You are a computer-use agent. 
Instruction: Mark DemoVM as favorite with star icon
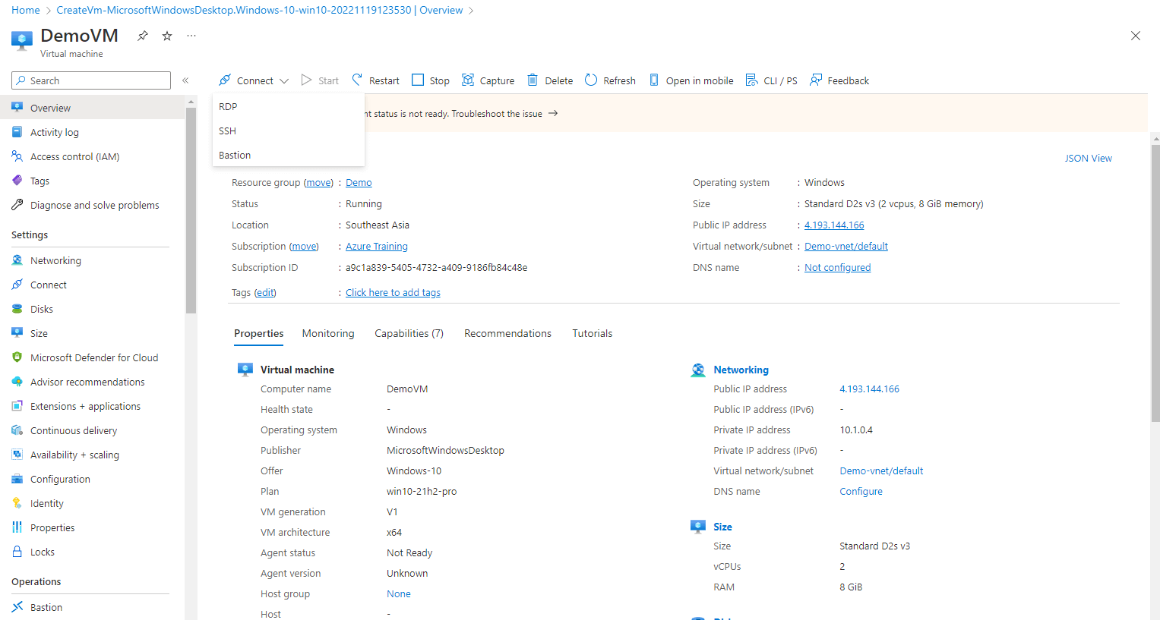[167, 36]
